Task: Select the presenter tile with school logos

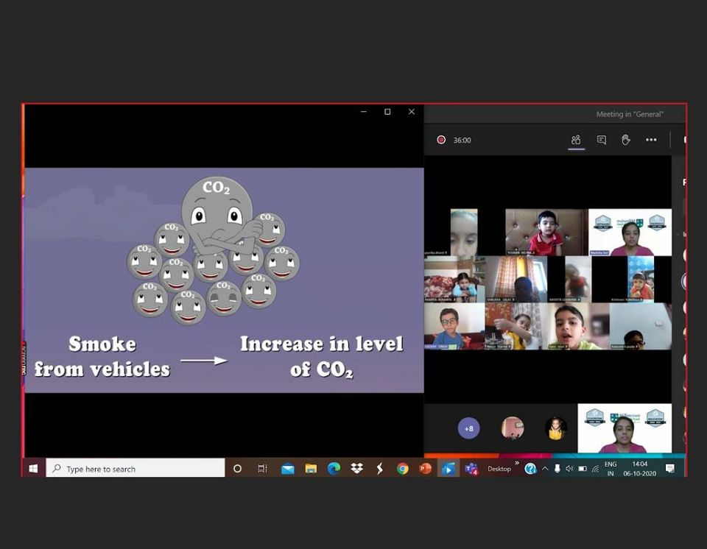Action: click(630, 232)
